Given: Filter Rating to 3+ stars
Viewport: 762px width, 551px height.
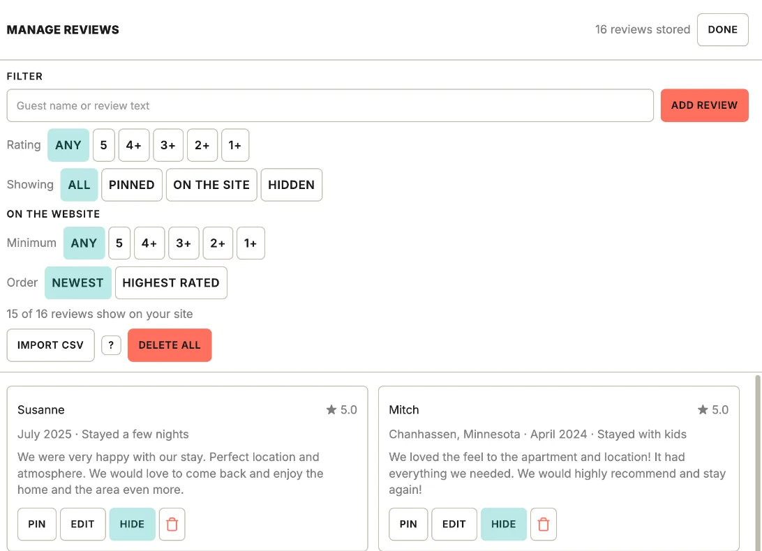Looking at the screenshot, I should (168, 145).
